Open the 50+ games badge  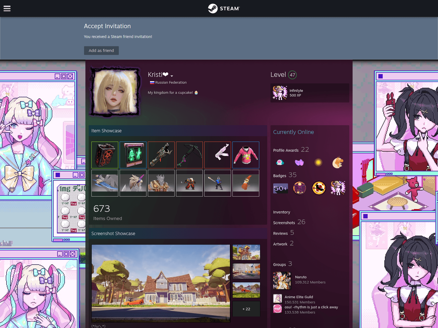pyautogui.click(x=281, y=188)
